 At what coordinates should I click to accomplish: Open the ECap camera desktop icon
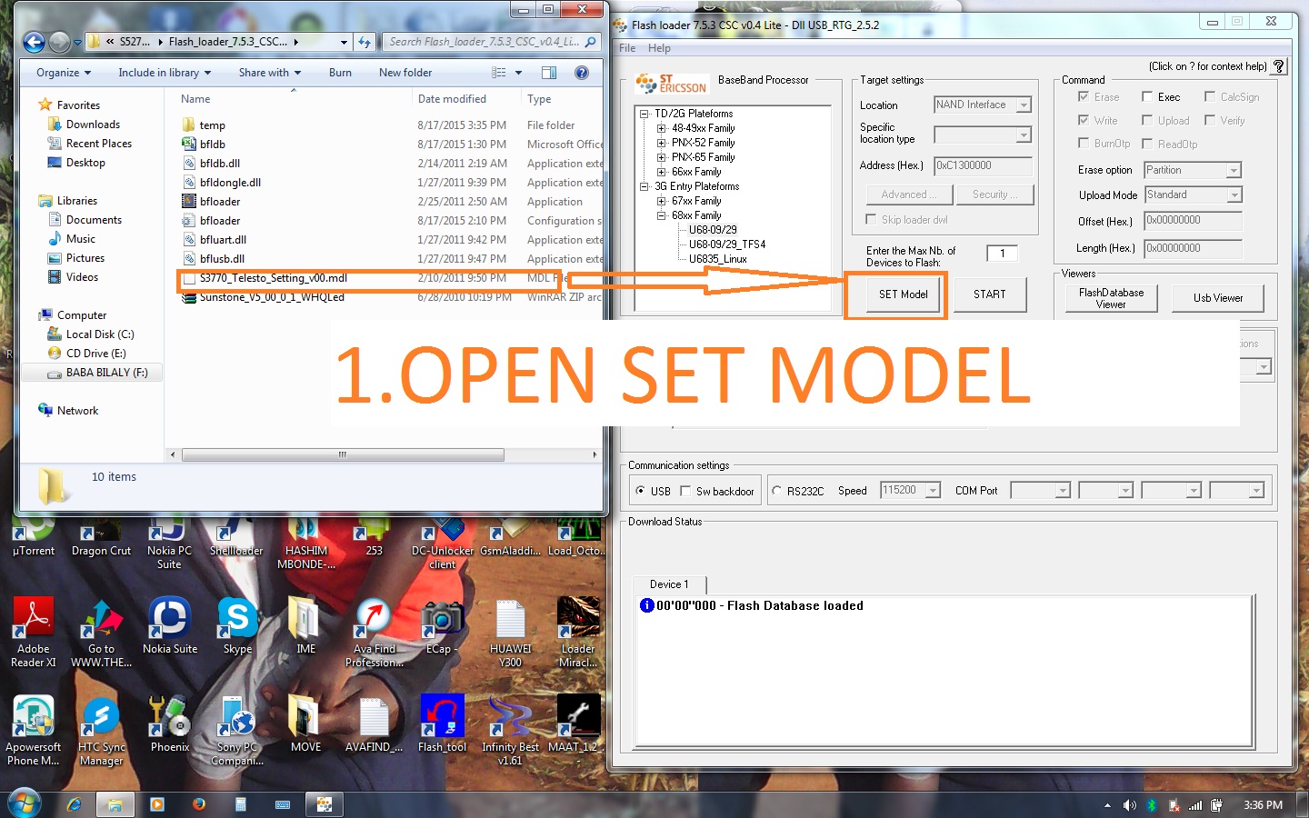tap(442, 625)
